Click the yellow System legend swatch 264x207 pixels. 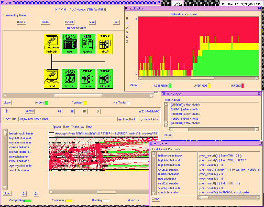pyautogui.click(x=85, y=103)
